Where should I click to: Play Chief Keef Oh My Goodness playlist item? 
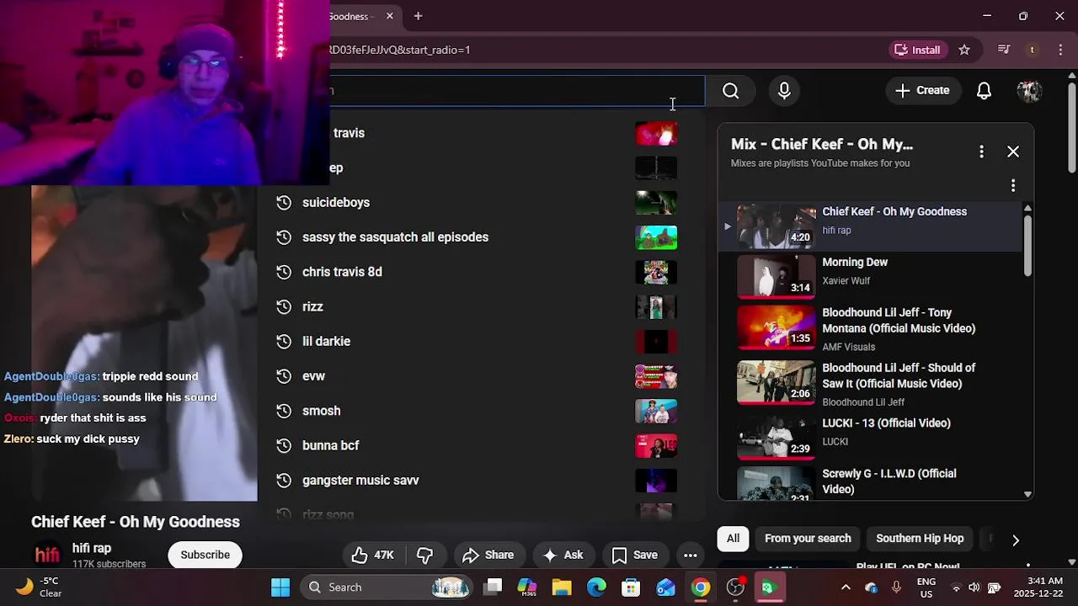pyautogui.click(x=869, y=226)
